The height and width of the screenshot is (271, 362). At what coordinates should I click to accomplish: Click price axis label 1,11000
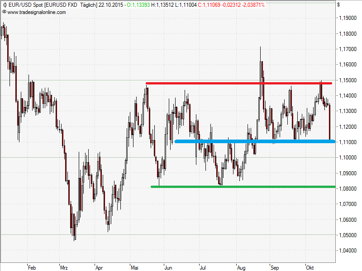(348, 142)
